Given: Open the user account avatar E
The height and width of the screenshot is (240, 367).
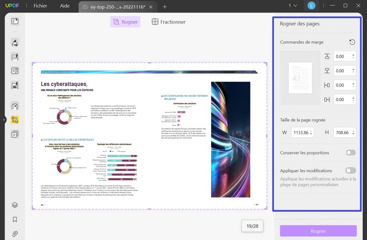Looking at the screenshot, I should pos(311,6).
